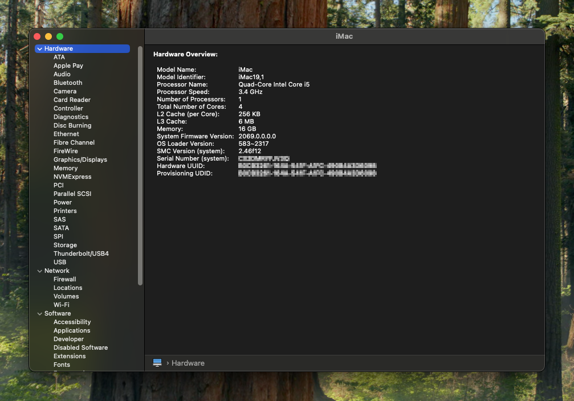Select Wi-Fi in the sidebar

coord(61,304)
